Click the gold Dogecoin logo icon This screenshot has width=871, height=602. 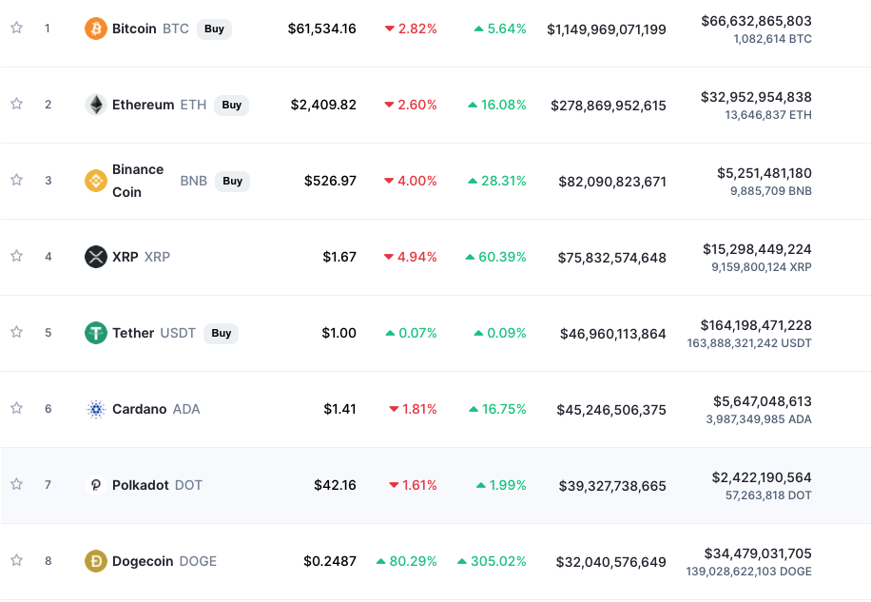[95, 561]
